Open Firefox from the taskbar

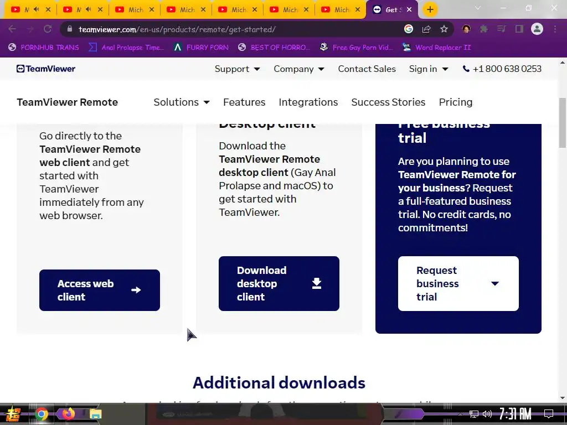click(68, 414)
